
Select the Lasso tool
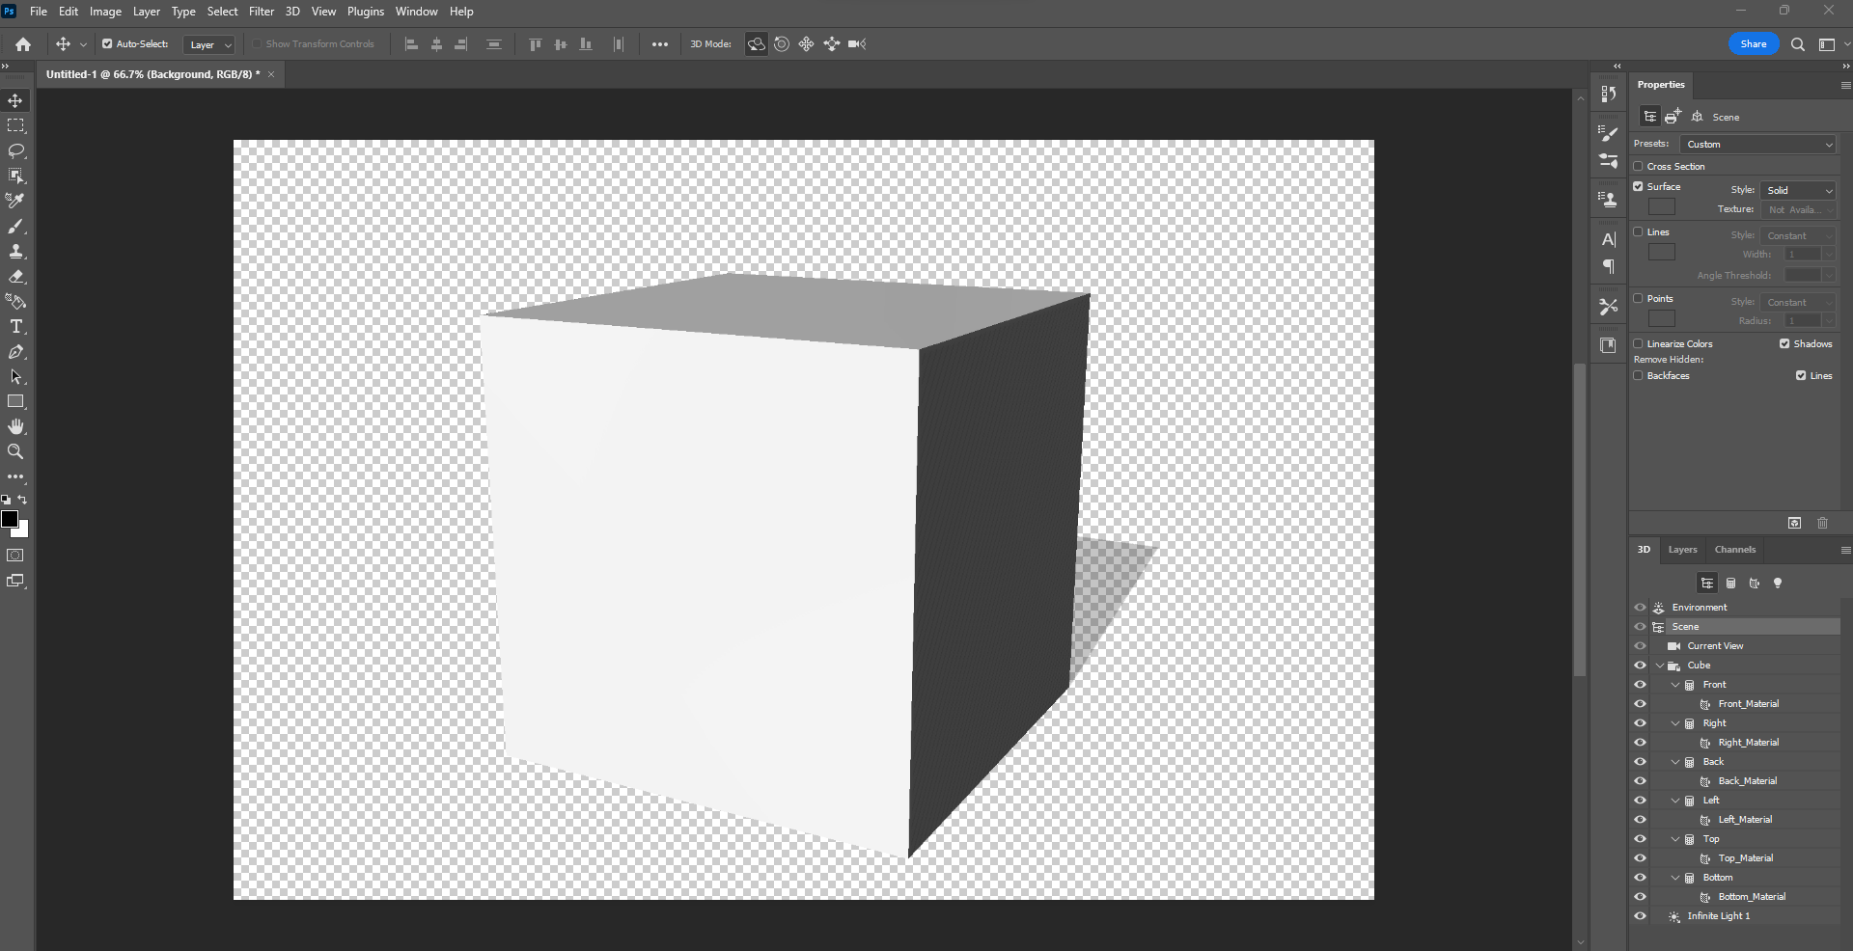(x=15, y=150)
